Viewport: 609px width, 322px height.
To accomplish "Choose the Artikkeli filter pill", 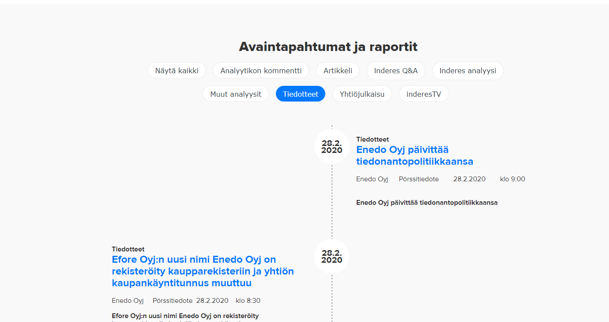I will point(337,71).
